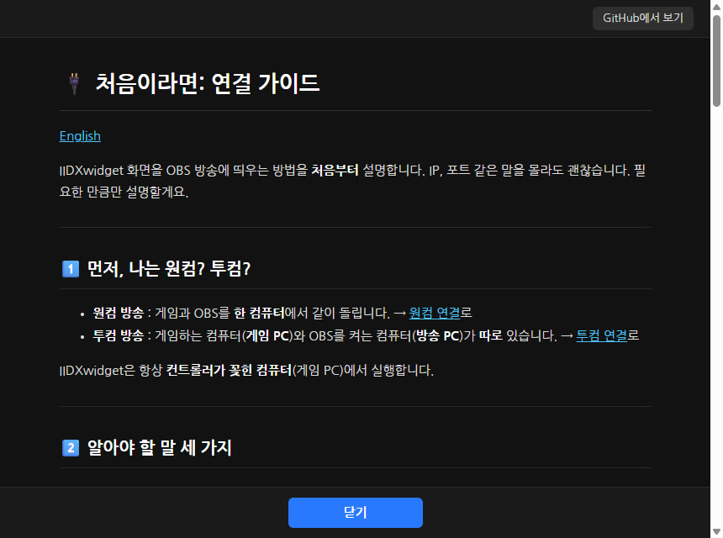723x538 pixels.
Task: Follow the 투컴 연결 link
Action: (602, 335)
